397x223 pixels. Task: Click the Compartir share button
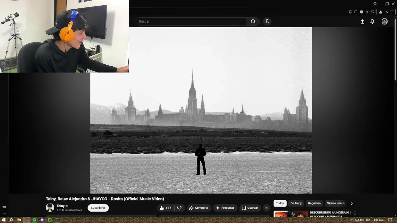[x=199, y=208]
